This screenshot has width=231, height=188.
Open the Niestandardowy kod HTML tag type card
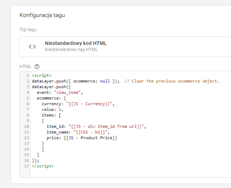[x=125, y=47]
